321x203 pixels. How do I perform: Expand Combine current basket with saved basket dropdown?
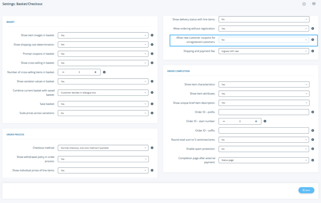click(103, 93)
